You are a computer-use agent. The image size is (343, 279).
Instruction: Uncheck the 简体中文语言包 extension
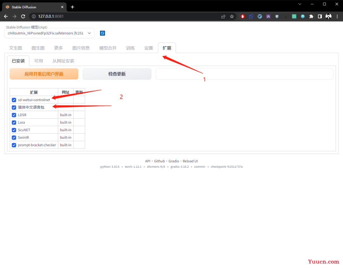click(x=14, y=108)
